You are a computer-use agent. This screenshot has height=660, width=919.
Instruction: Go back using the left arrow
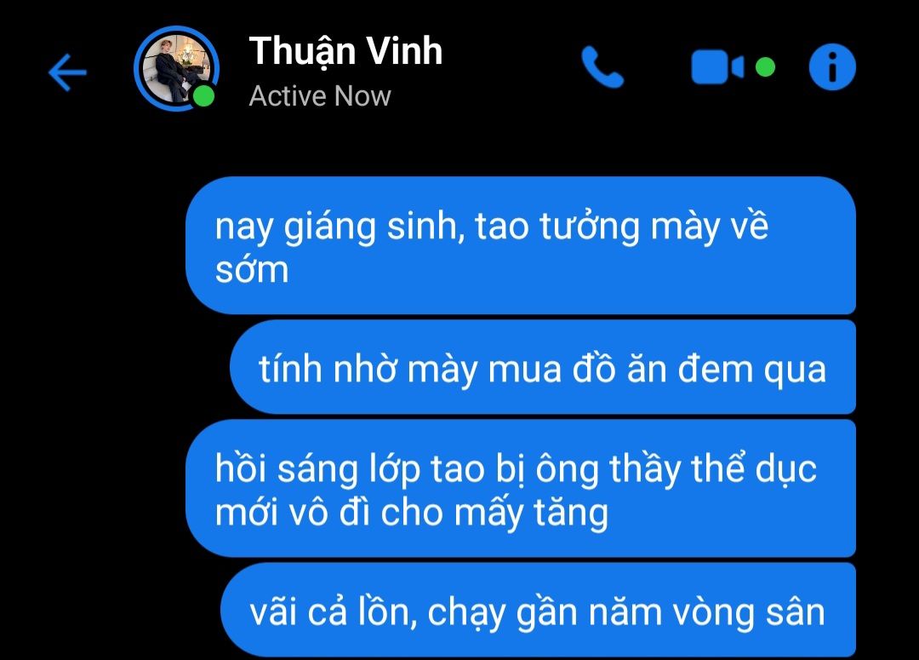(x=67, y=72)
